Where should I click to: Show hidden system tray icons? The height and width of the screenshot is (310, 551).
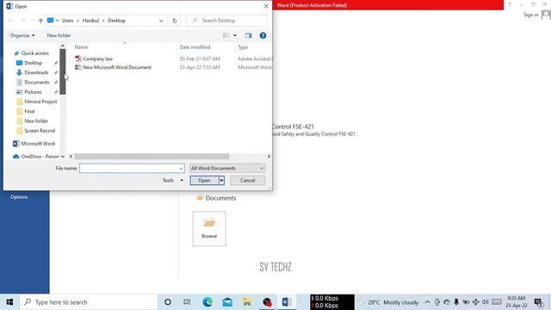pos(427,302)
